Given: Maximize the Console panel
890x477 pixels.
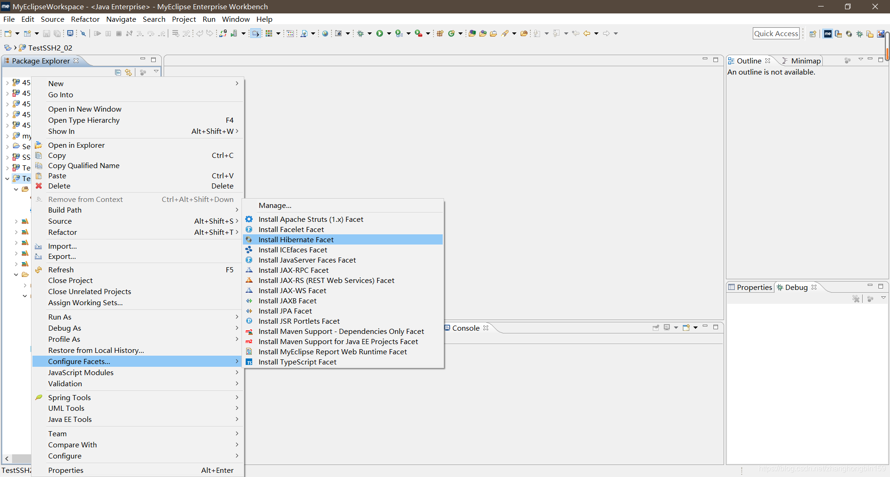Looking at the screenshot, I should (716, 327).
